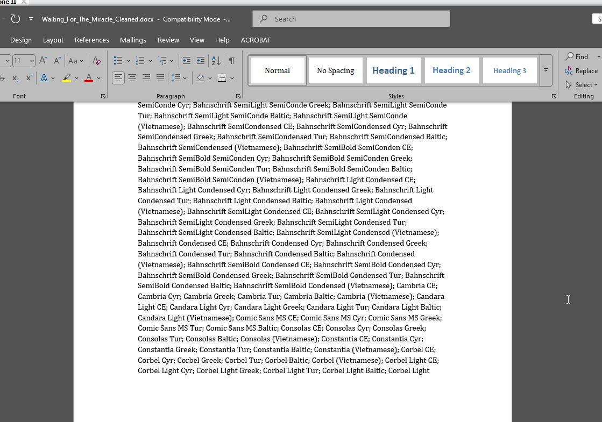This screenshot has width=602, height=422.
Task: Click the Search box in the title bar
Action: pyautogui.click(x=351, y=19)
